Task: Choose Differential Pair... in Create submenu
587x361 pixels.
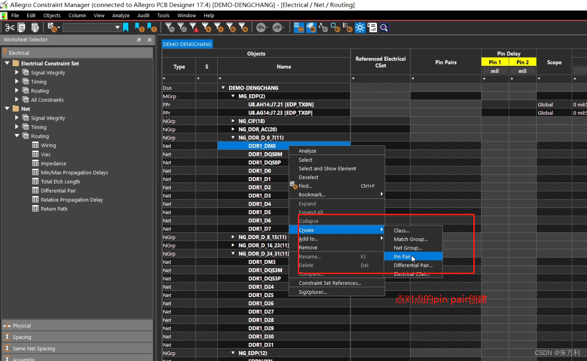Action: pyautogui.click(x=413, y=265)
